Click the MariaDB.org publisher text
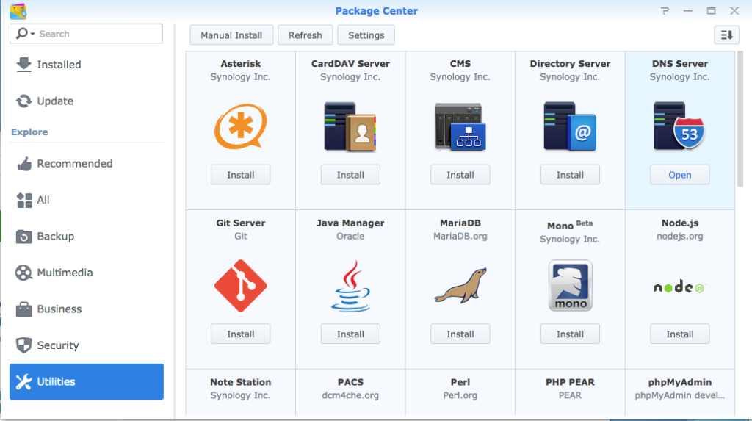The width and height of the screenshot is (752, 421). [x=460, y=236]
